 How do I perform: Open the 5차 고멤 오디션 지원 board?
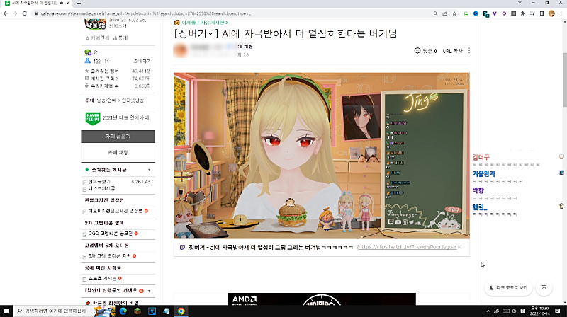click(110, 256)
